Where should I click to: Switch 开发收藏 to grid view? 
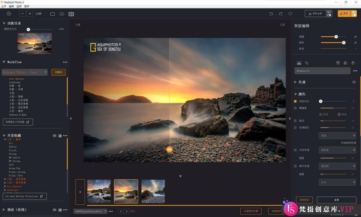point(54,136)
